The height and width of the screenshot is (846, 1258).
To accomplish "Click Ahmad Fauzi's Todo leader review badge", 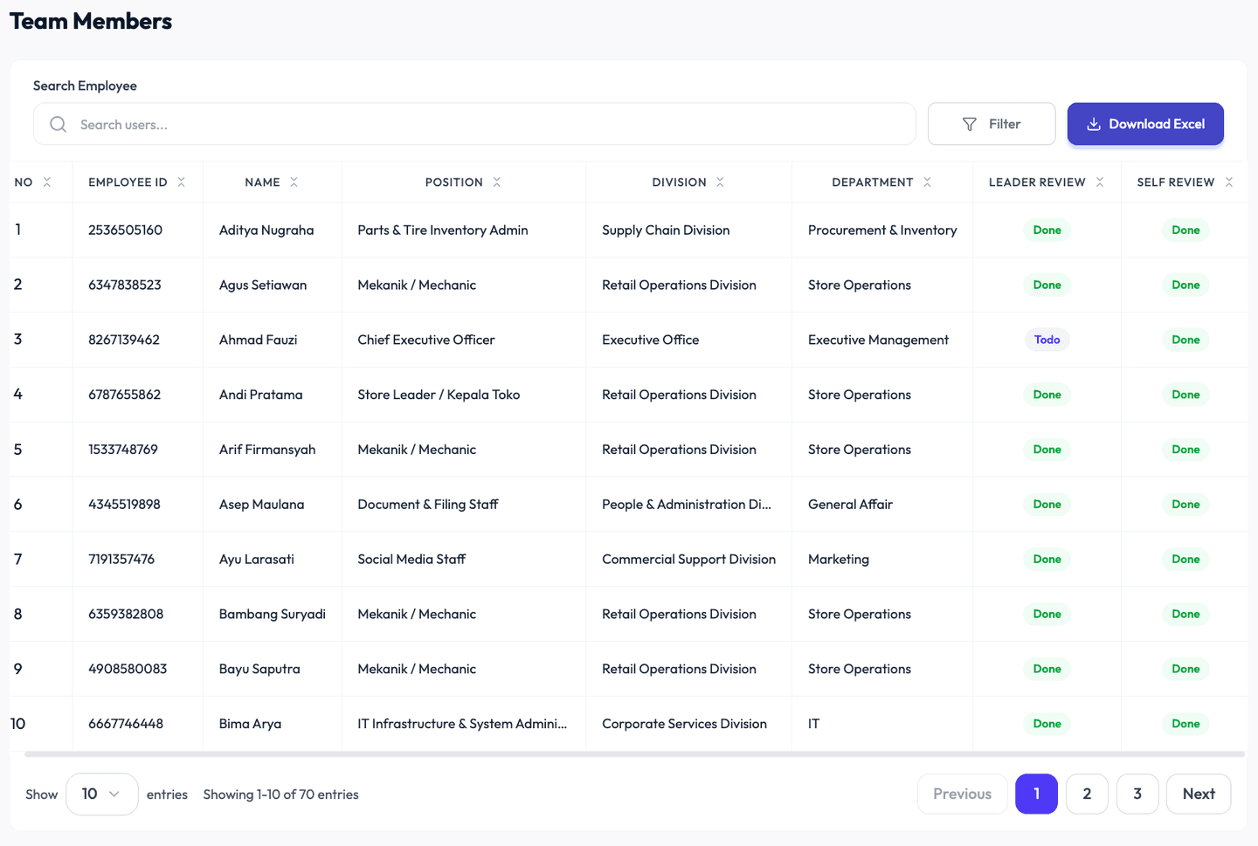I will (1047, 340).
